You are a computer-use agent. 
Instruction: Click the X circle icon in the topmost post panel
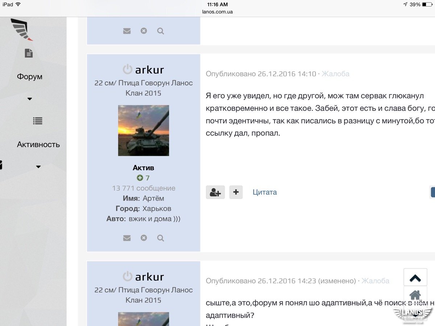(144, 31)
